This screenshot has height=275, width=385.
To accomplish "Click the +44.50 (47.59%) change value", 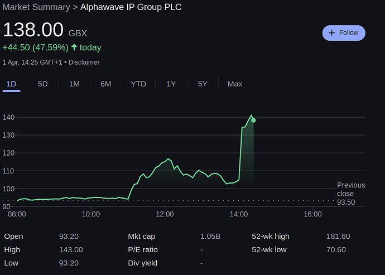I will coord(35,47).
